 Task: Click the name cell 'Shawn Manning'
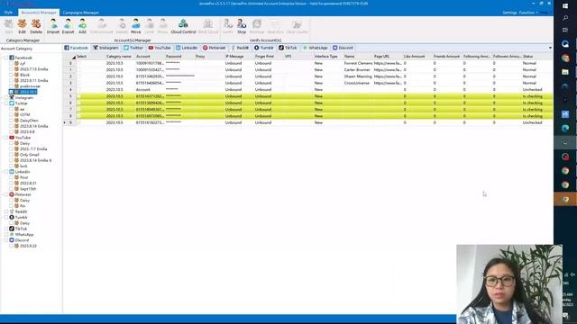(x=358, y=76)
